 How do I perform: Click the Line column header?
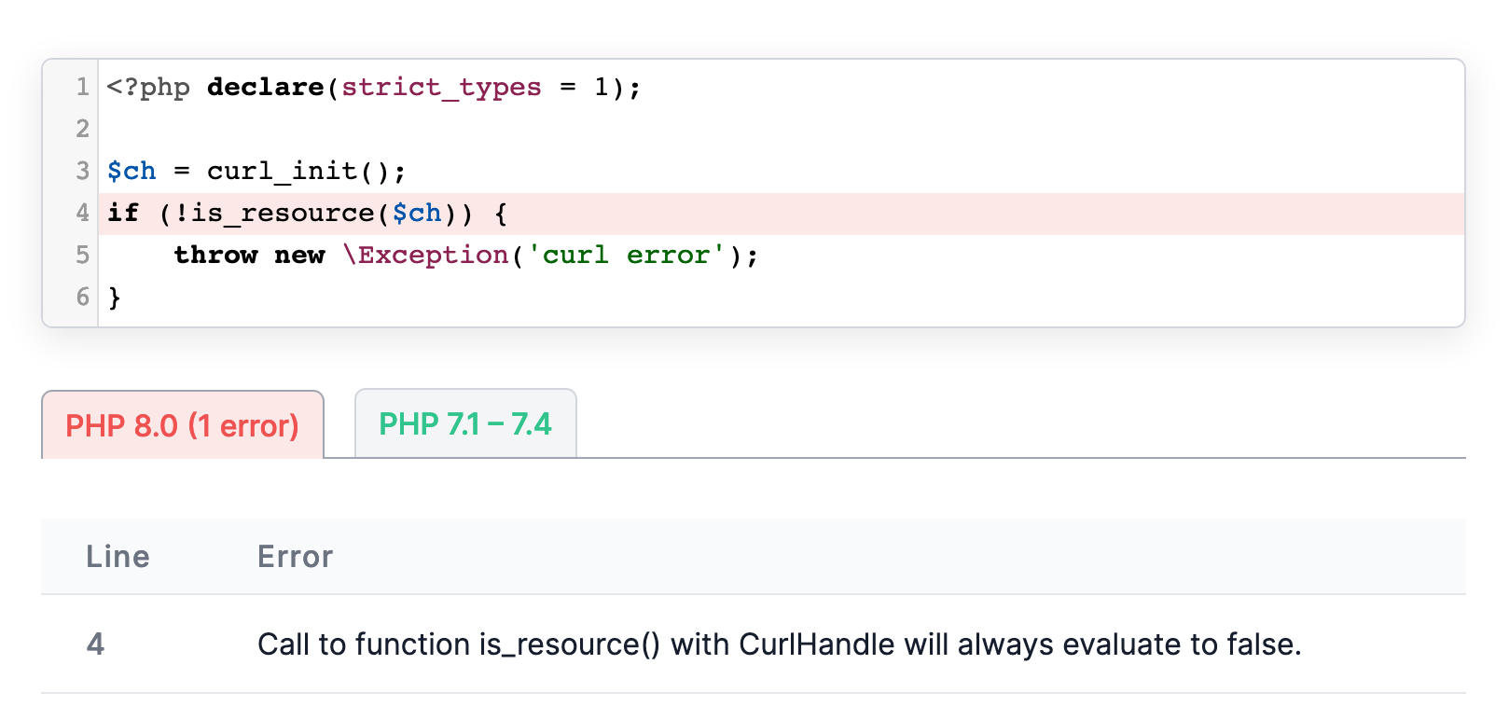coord(118,557)
